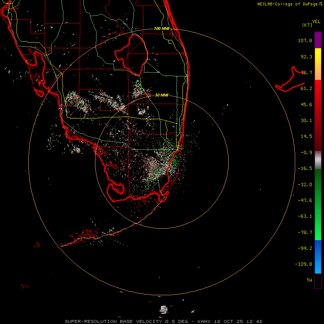The image size is (324, 324).
Task: Click the Bahamas island outline at right
Action: [290, 79]
